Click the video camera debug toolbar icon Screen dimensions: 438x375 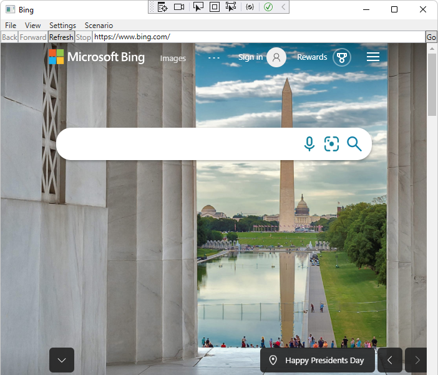click(x=179, y=7)
